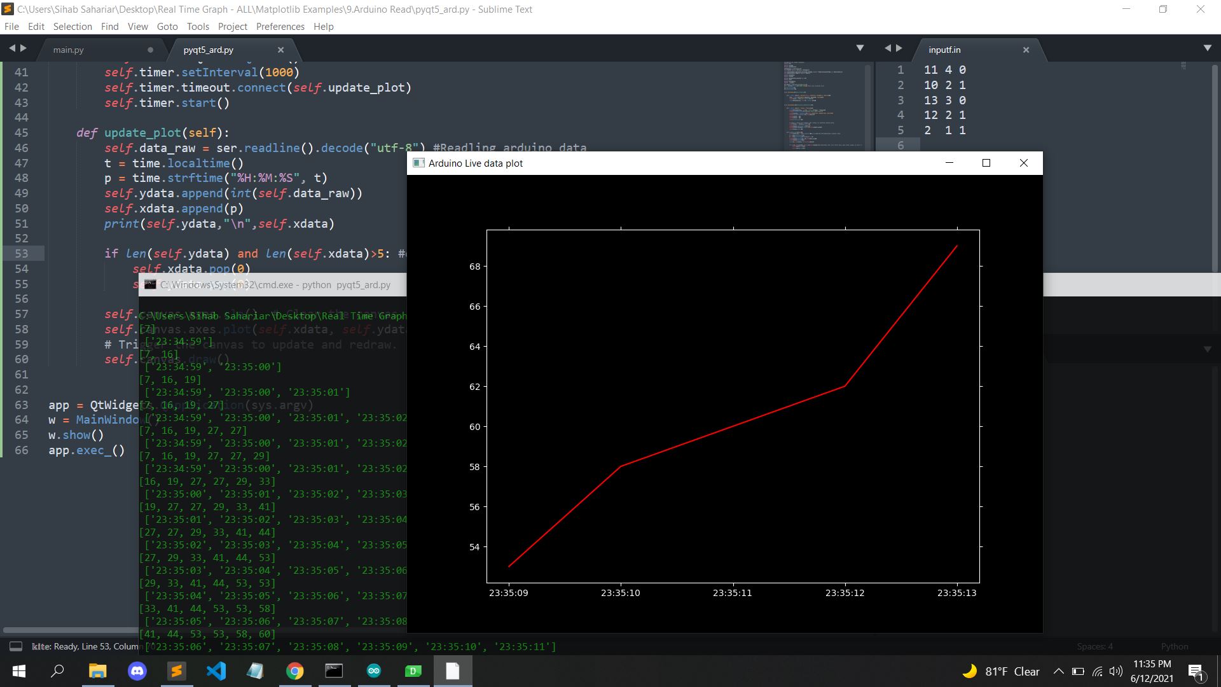The width and height of the screenshot is (1221, 687).
Task: Click the battery icon in system tray
Action: (1078, 671)
